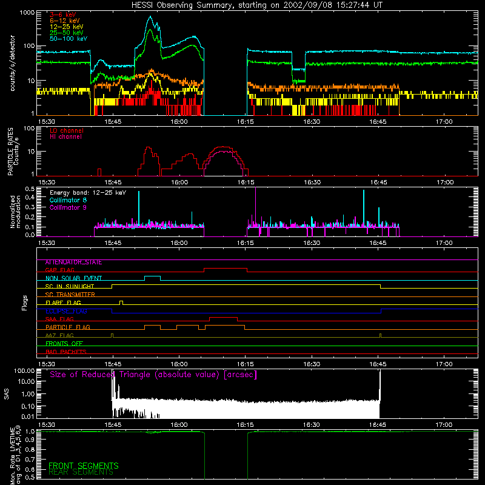This screenshot has height=485, width=485.
Task: Select the 'FRONT SEGMENTS' legend label
Action: [x=84, y=466]
